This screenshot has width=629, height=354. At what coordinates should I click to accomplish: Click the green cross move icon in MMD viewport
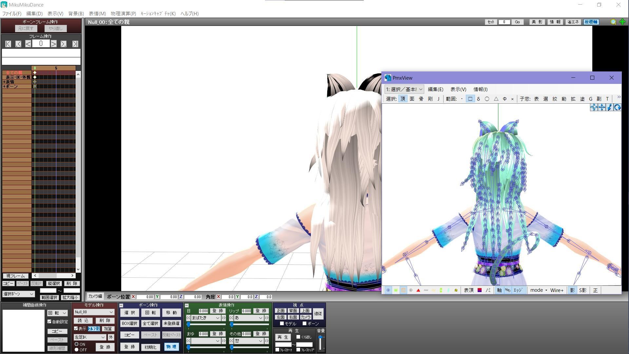[622, 22]
